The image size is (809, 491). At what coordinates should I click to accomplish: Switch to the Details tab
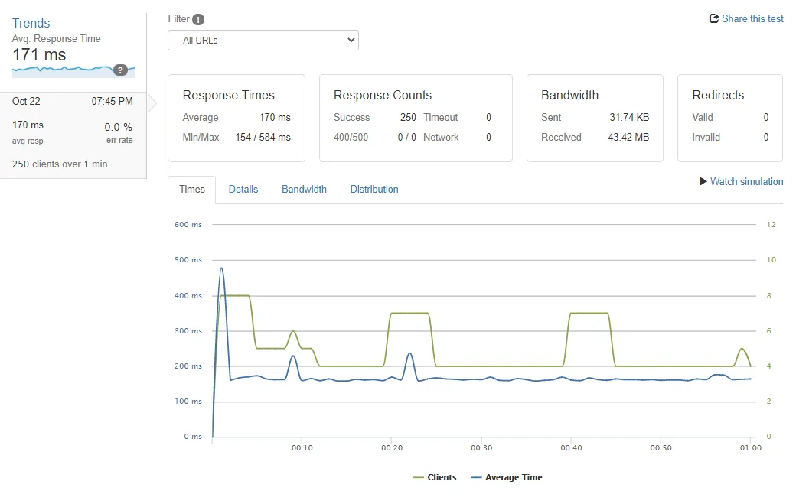[x=243, y=189]
